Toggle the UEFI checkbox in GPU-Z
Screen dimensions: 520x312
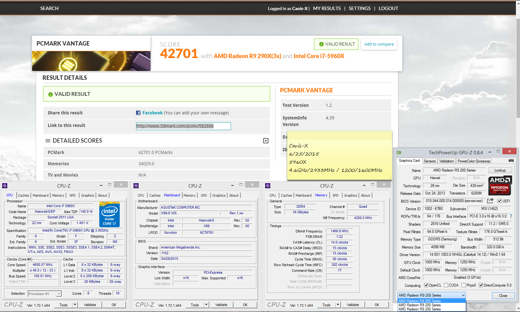coord(500,201)
